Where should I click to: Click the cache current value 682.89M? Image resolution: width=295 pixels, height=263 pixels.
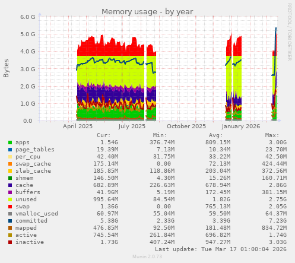(106, 185)
